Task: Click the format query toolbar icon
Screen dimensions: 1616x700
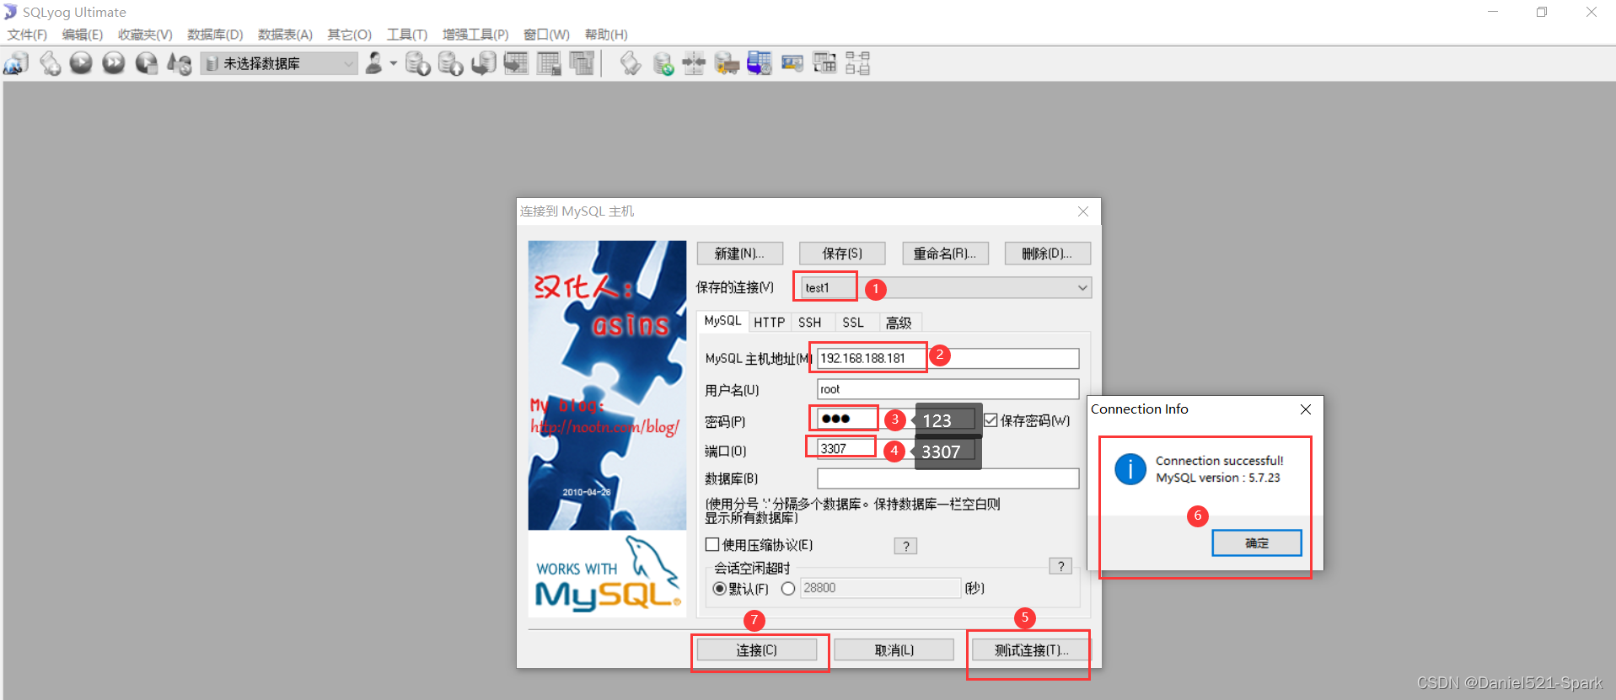Action: coord(179,63)
